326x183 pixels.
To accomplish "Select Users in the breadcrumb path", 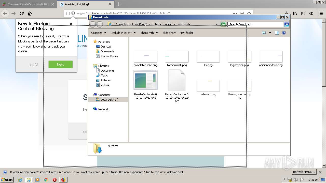I will (157, 24).
